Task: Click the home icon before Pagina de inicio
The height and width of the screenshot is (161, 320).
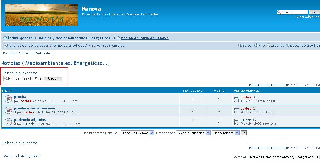Action: (x=118, y=38)
